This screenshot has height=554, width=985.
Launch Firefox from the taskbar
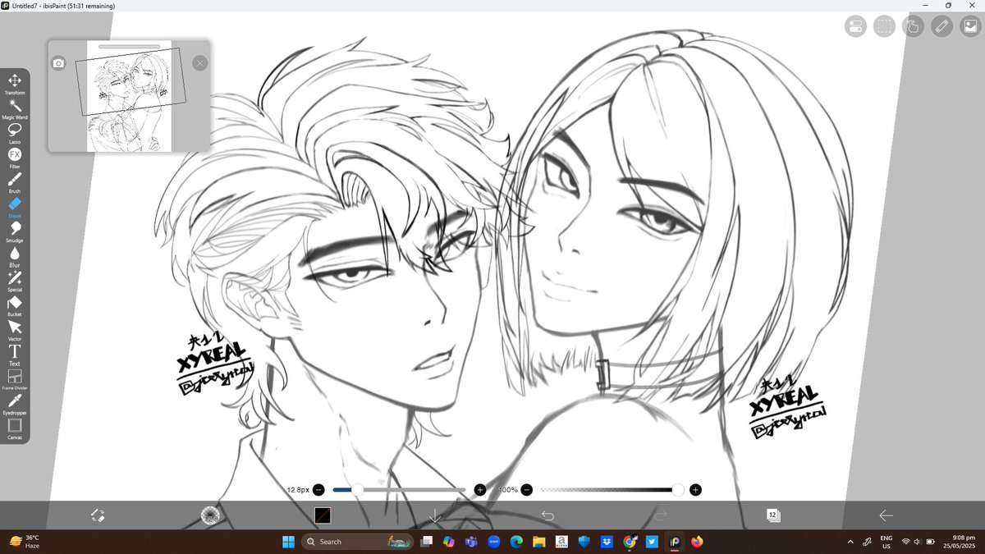tap(697, 542)
